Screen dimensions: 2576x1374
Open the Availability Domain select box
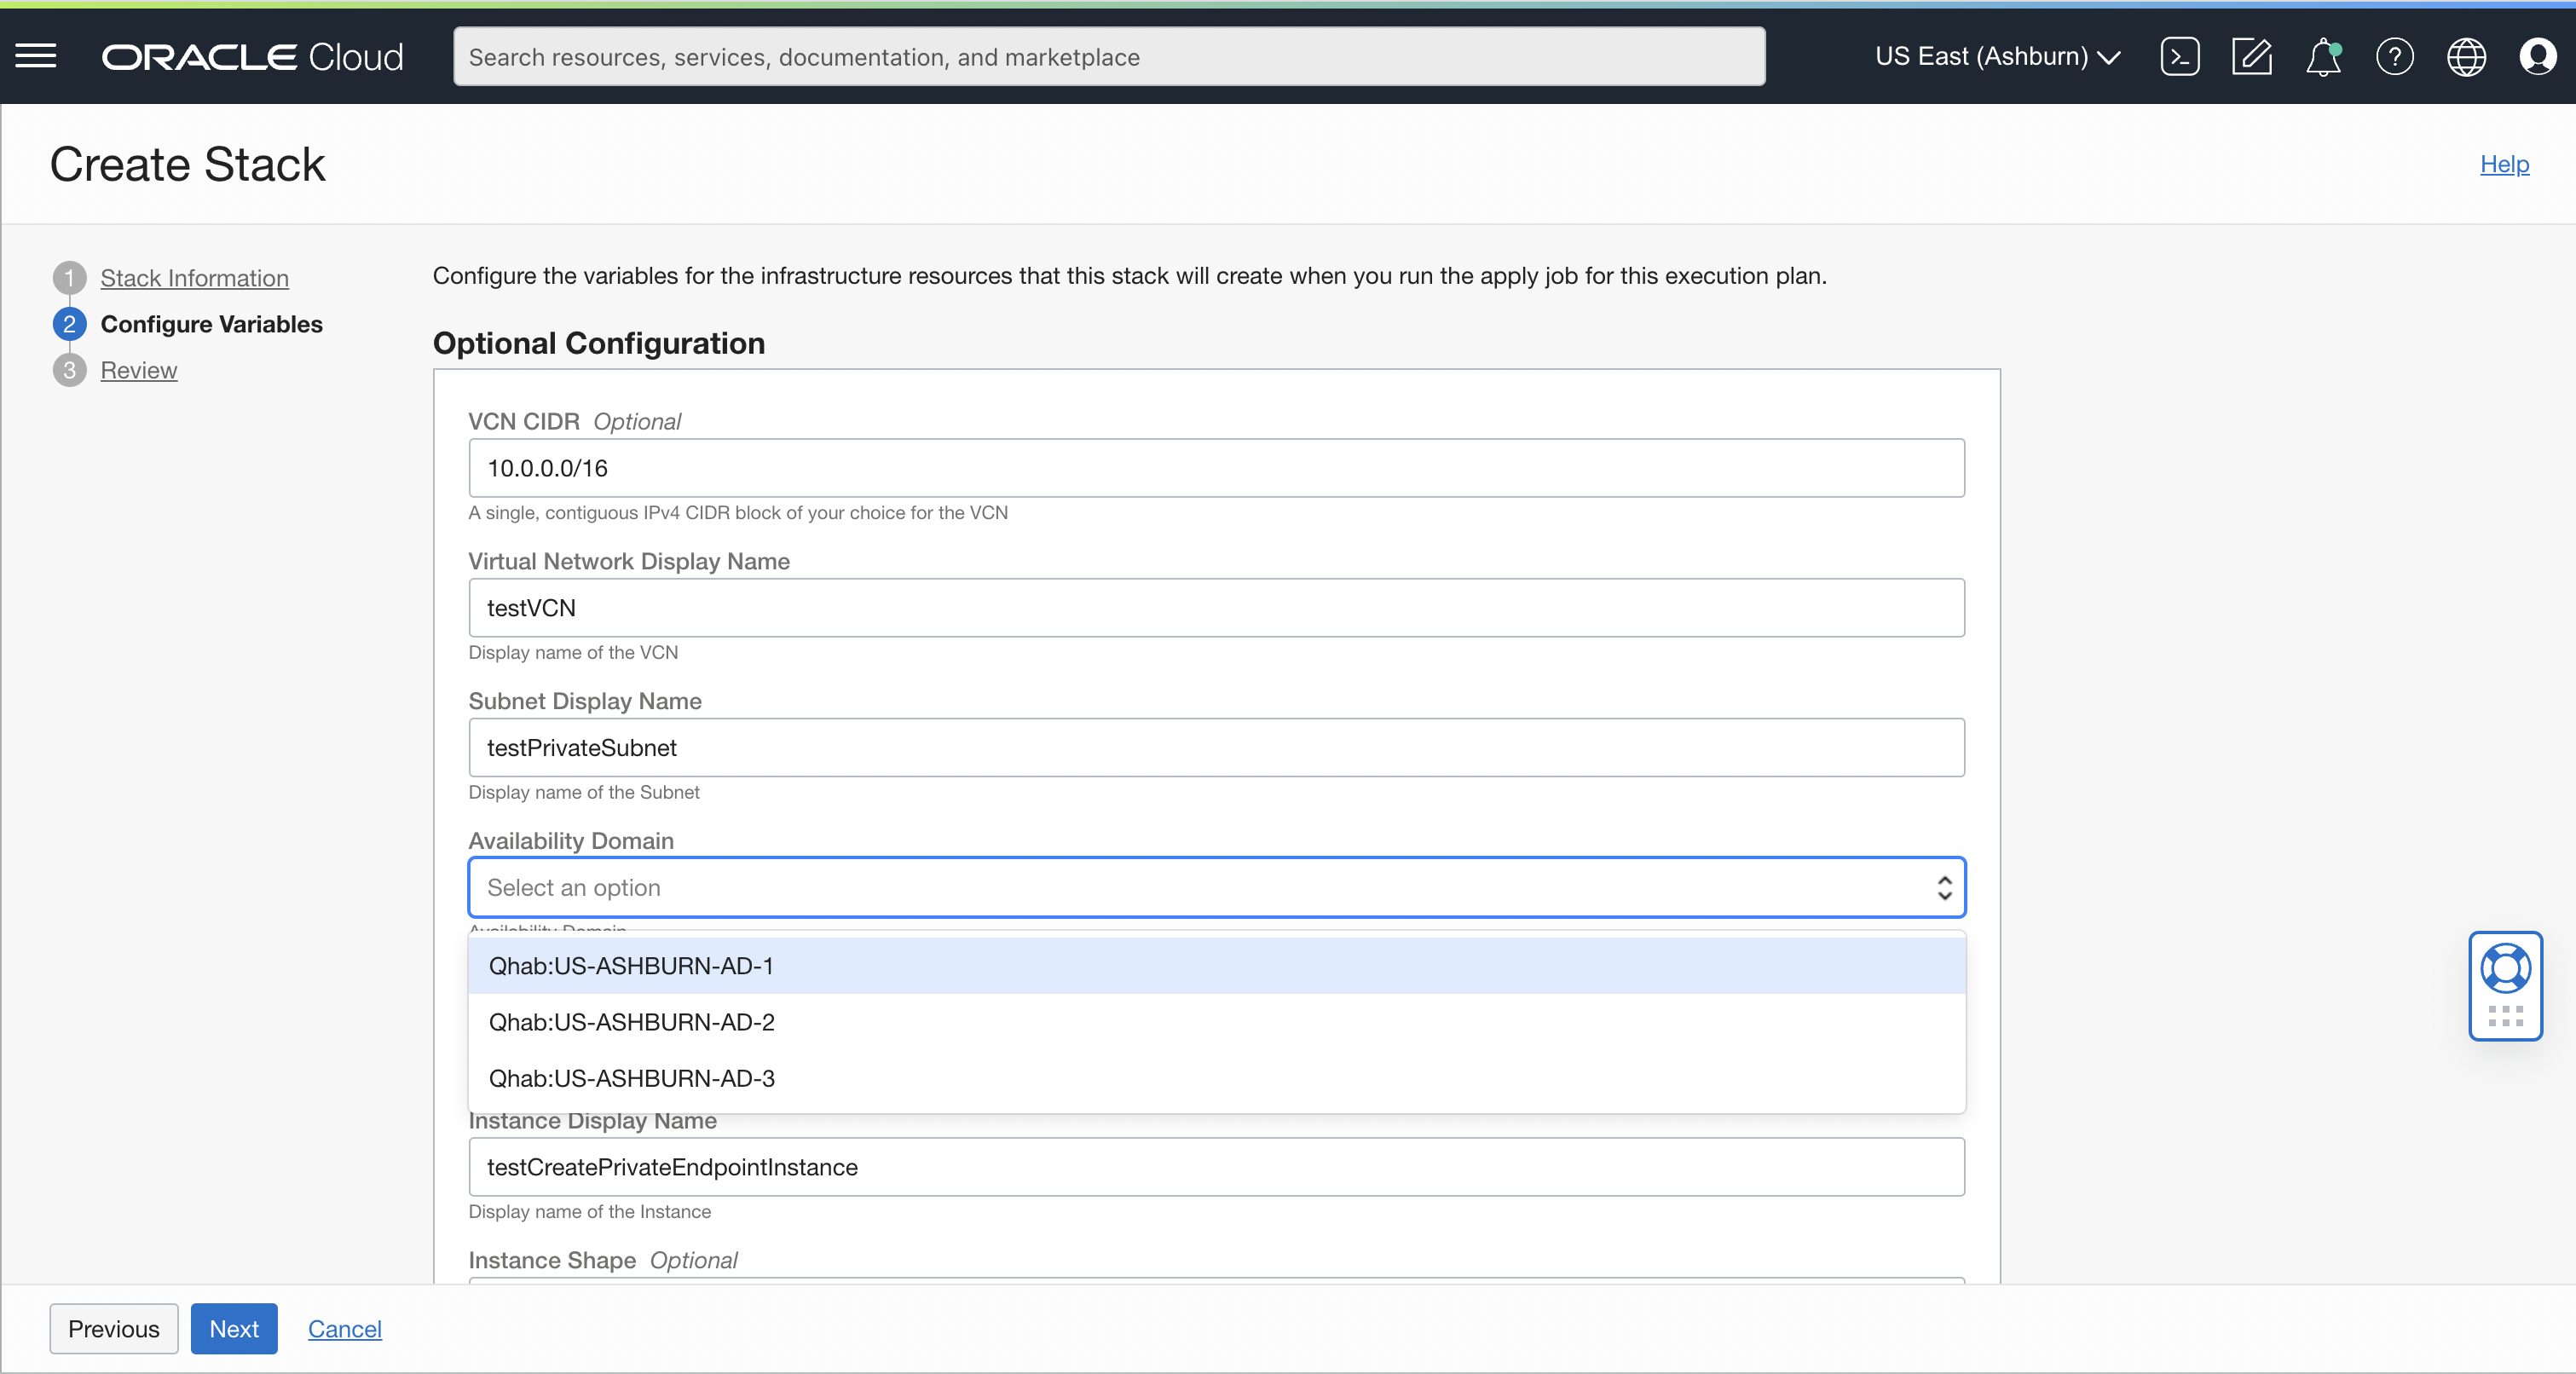tap(1215, 887)
